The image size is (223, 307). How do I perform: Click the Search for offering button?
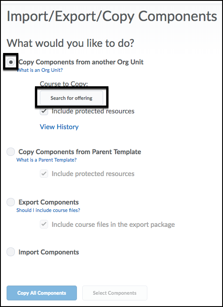pyautogui.click(x=71, y=98)
